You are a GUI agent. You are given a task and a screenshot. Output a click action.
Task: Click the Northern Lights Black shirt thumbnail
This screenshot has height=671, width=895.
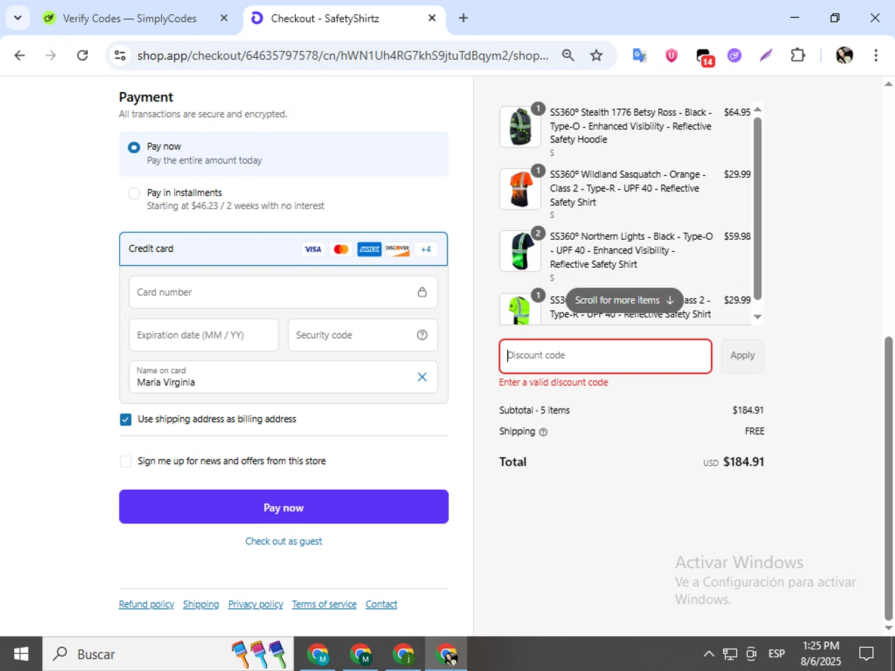520,251
